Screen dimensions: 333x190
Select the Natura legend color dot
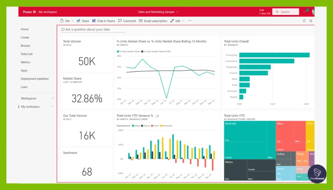(142, 126)
